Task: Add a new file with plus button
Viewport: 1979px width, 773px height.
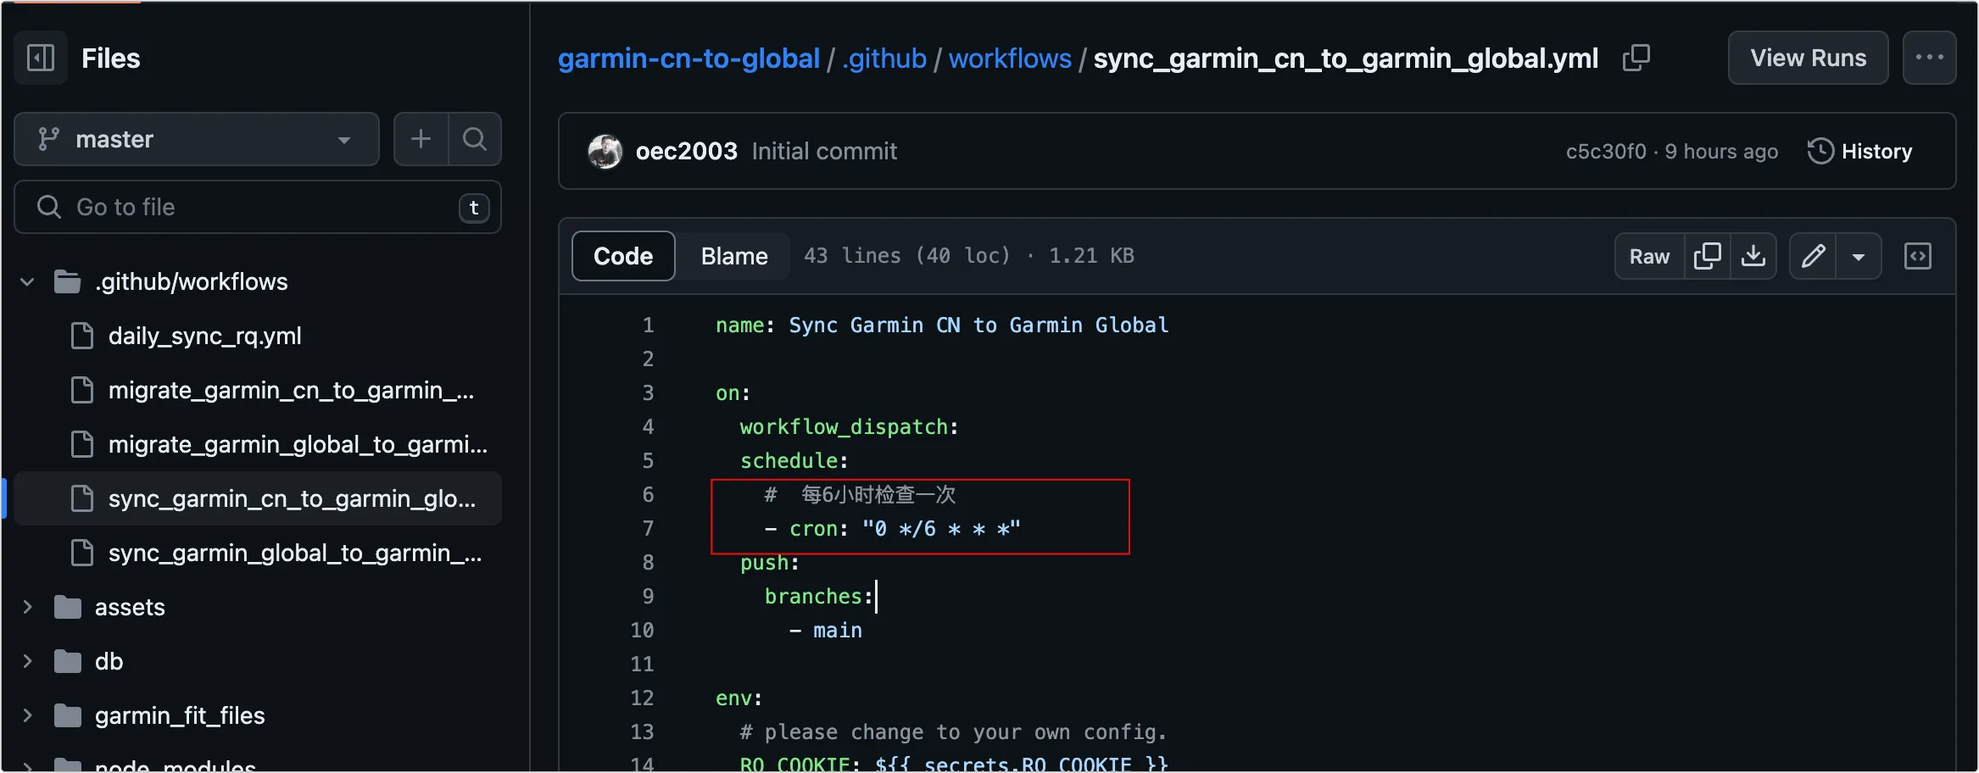Action: [x=421, y=139]
